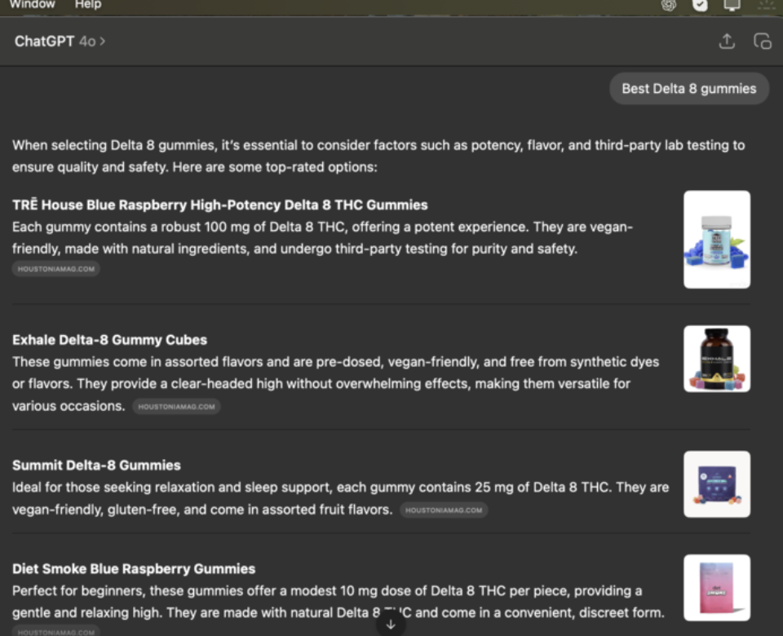
Task: Click the ChatGPT logo in menu bar
Action: pyautogui.click(x=669, y=5)
